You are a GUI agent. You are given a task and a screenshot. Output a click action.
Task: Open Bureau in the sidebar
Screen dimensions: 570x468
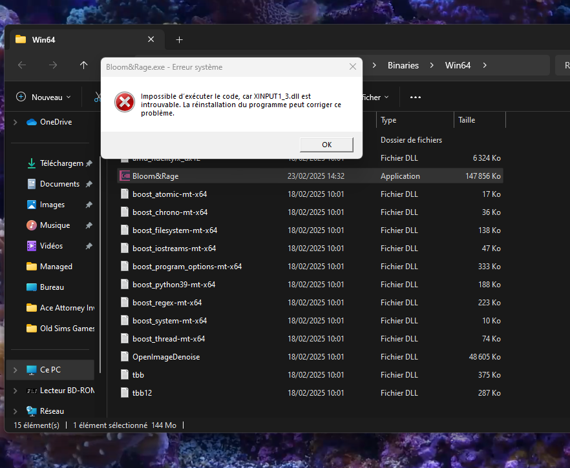(x=45, y=287)
